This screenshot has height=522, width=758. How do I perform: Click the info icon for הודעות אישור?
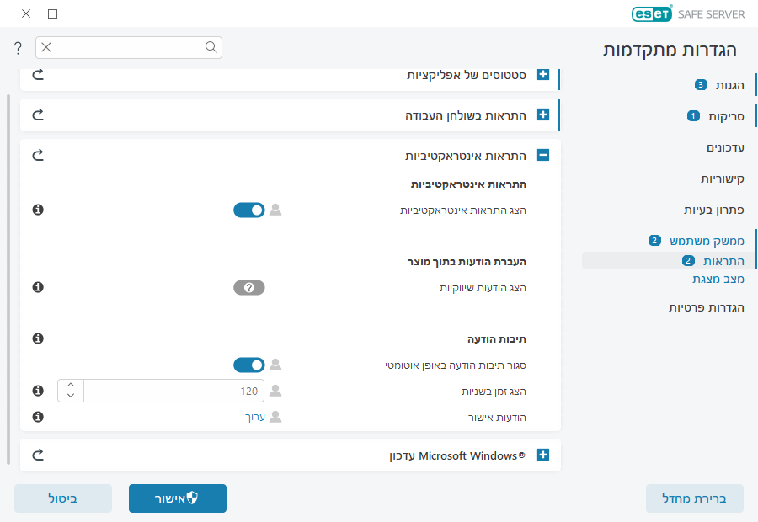coord(38,417)
